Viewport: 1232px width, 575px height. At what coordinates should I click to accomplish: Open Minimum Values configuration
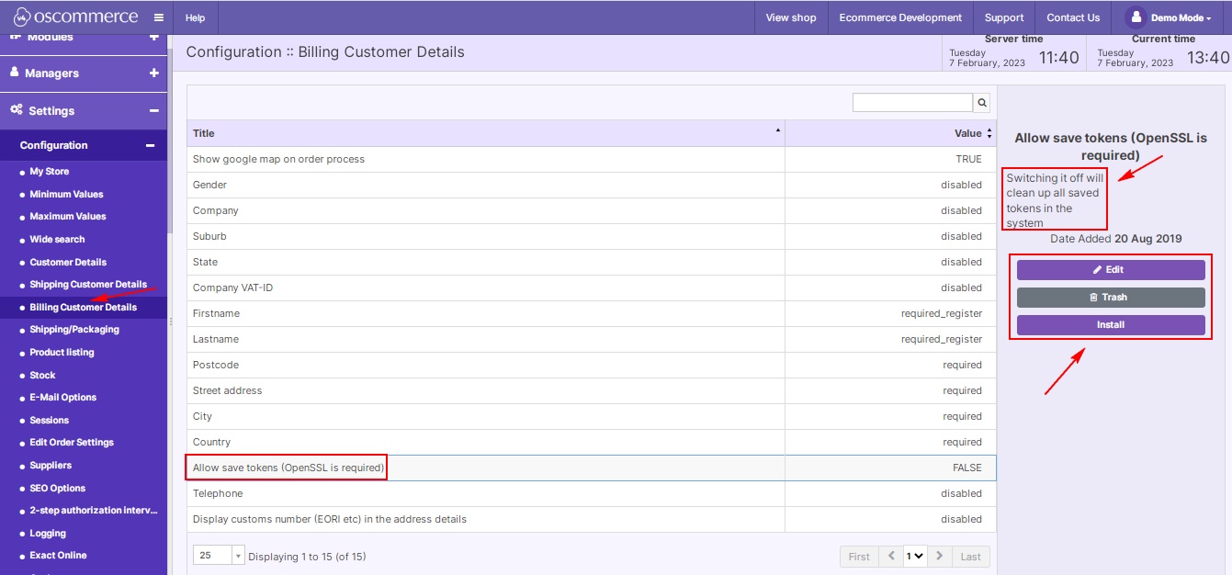[66, 195]
